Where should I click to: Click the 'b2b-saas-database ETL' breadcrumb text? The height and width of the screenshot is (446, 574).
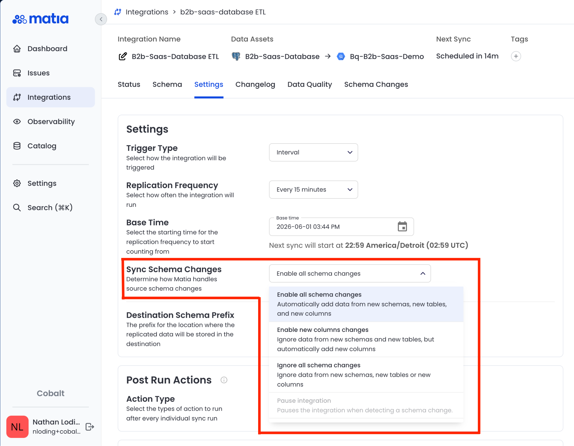pos(223,12)
